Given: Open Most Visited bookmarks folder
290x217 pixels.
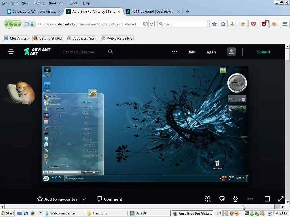Looking at the screenshot, I should pos(16,38).
